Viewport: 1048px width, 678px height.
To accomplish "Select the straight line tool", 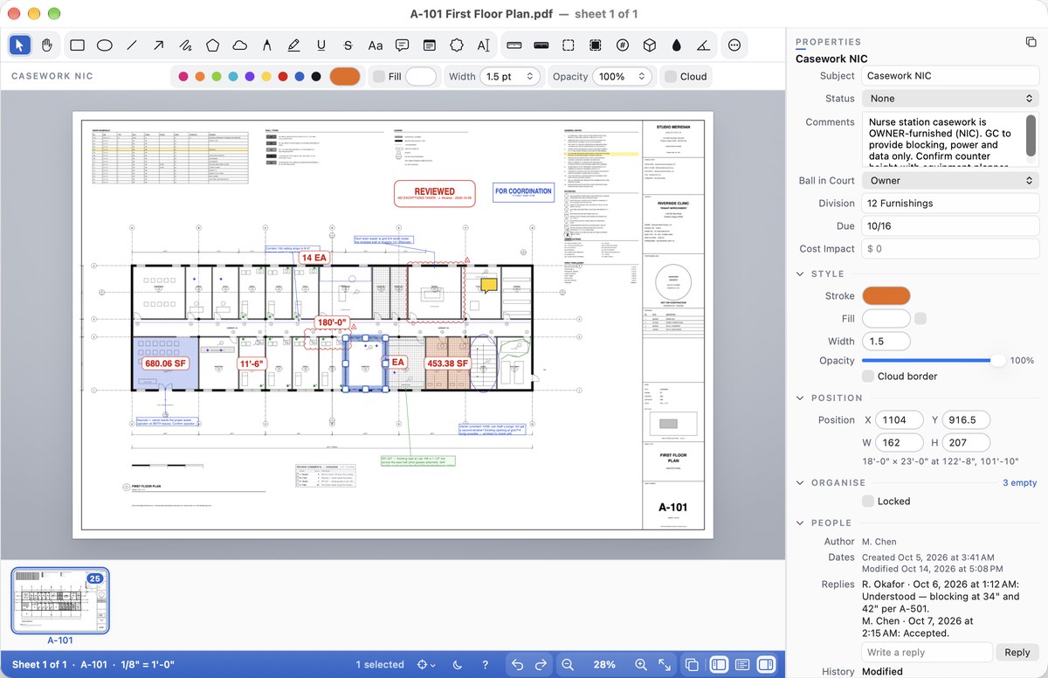I will click(131, 45).
